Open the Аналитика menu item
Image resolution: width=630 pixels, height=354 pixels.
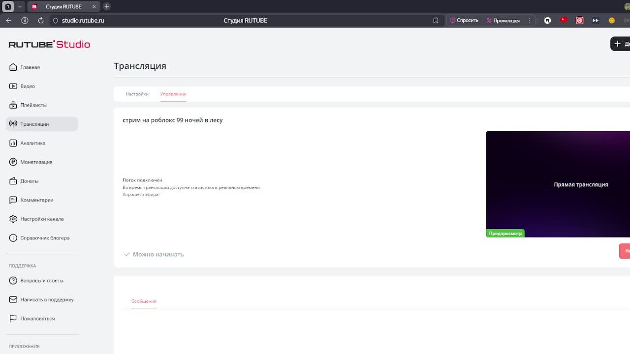pyautogui.click(x=42, y=143)
